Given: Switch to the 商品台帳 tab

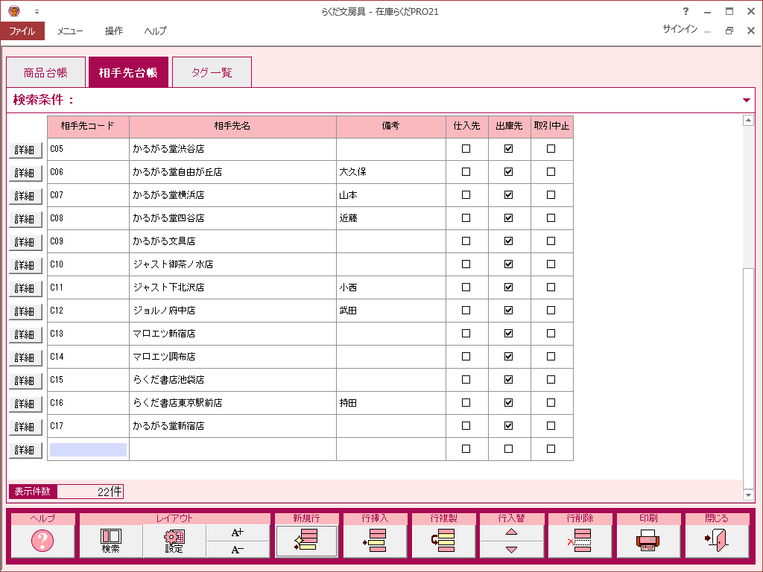Looking at the screenshot, I should point(45,73).
